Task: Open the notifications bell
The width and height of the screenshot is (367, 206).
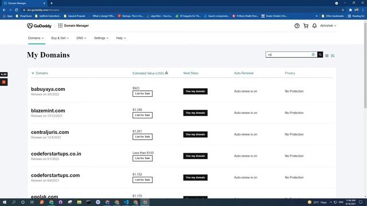Action: click(x=314, y=26)
